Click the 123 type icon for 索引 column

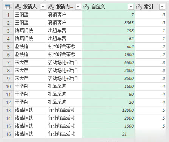pos(138,7)
